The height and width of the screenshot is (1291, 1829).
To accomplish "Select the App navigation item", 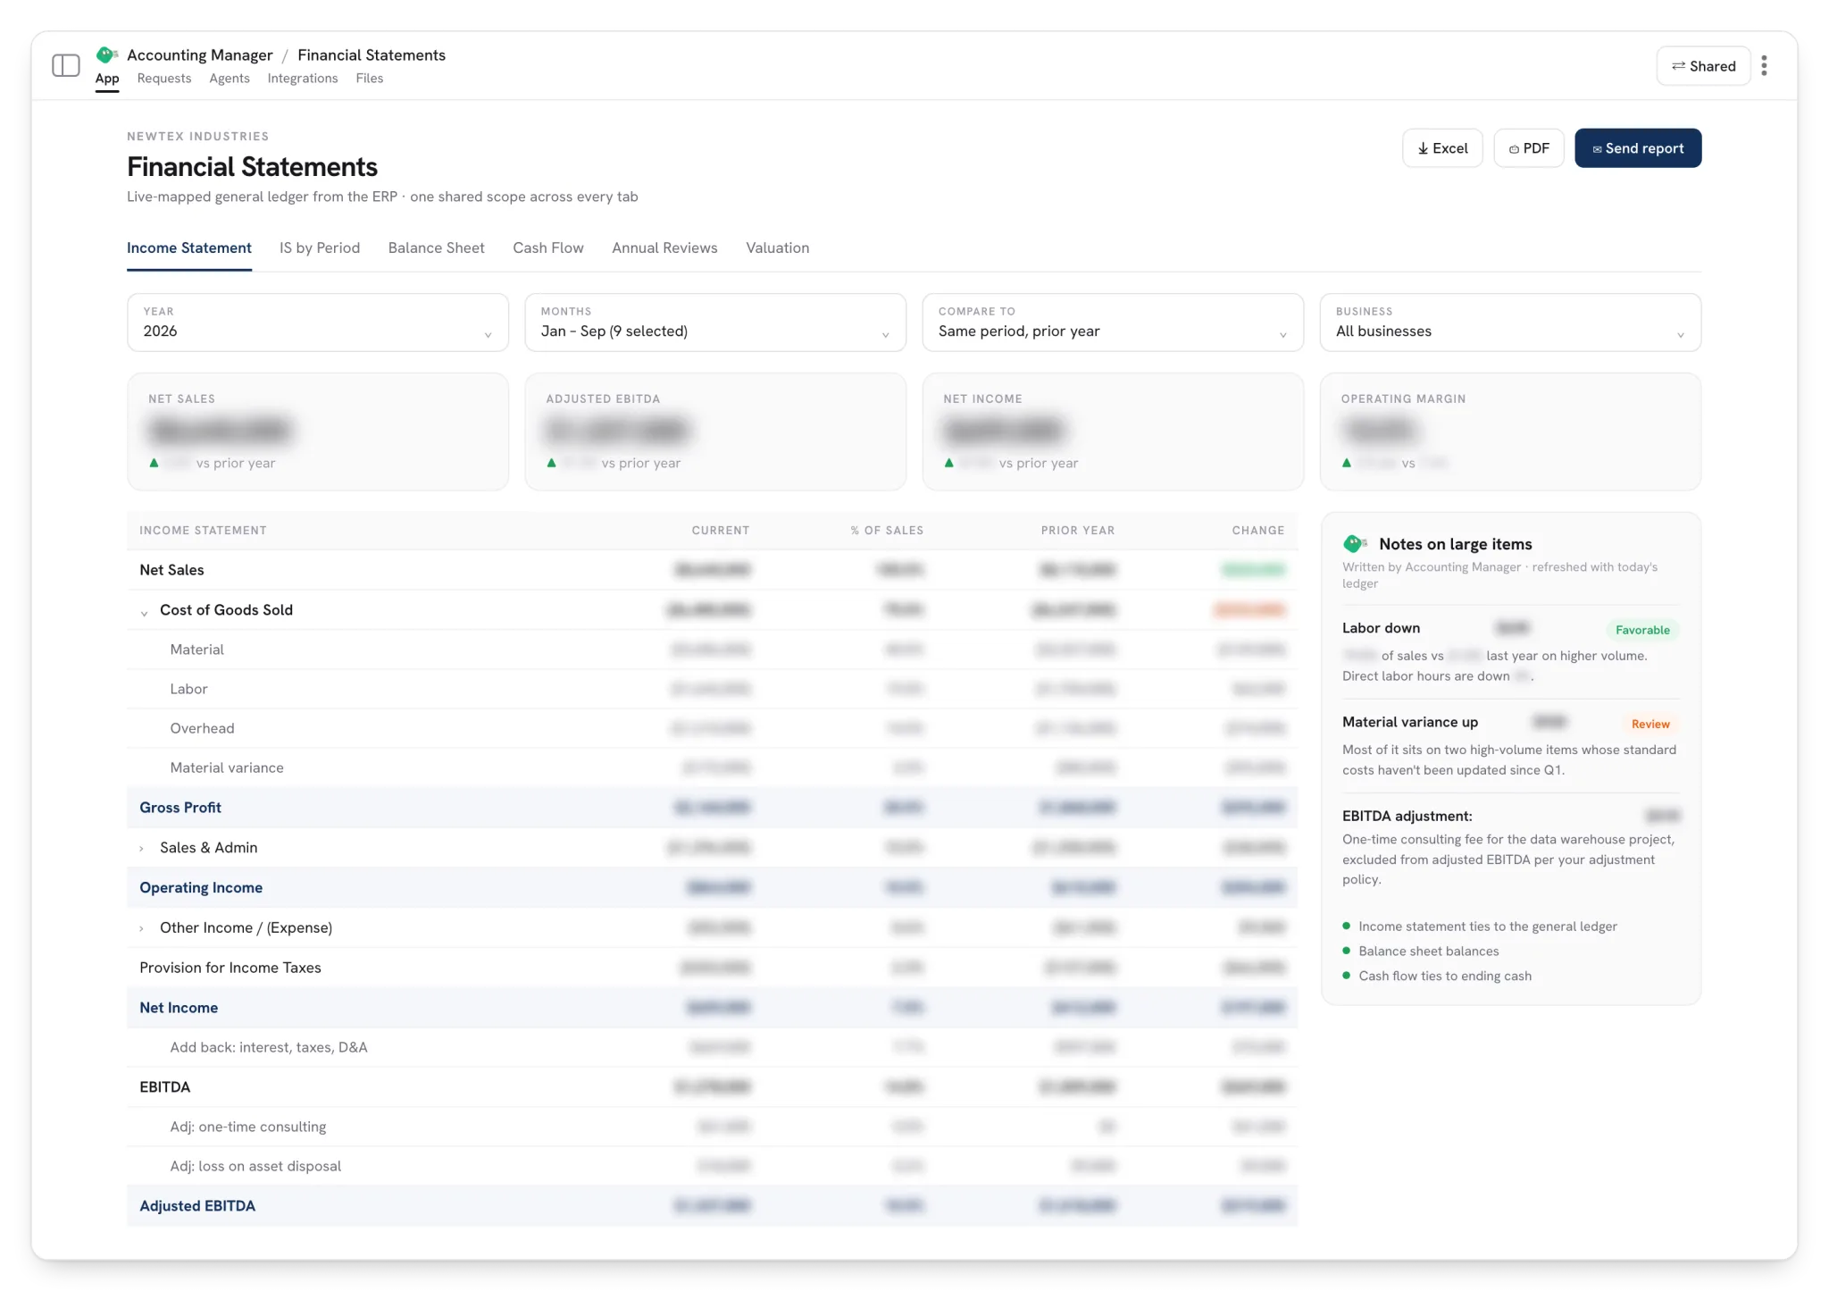I will (x=107, y=79).
